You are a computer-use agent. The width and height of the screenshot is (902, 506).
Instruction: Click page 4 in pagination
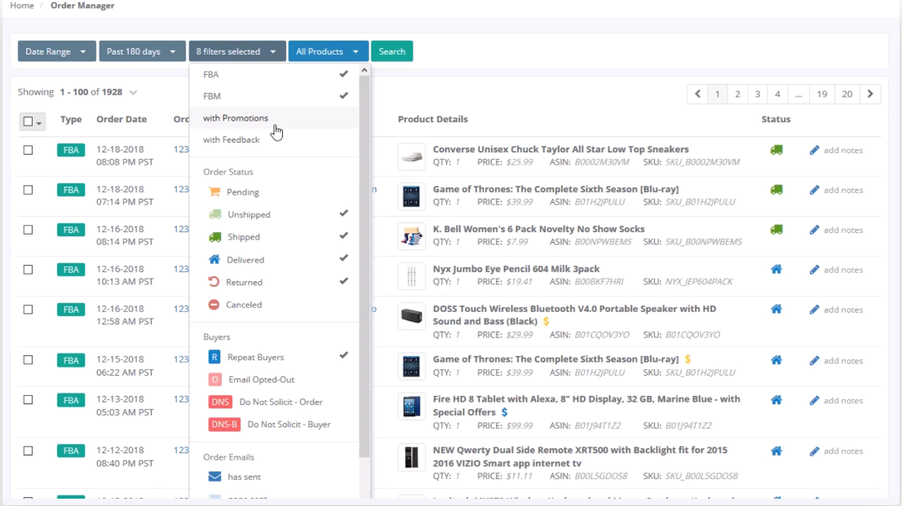777,94
